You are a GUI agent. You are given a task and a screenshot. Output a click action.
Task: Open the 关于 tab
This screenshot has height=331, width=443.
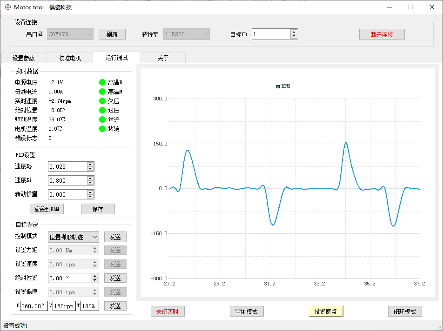pyautogui.click(x=163, y=58)
